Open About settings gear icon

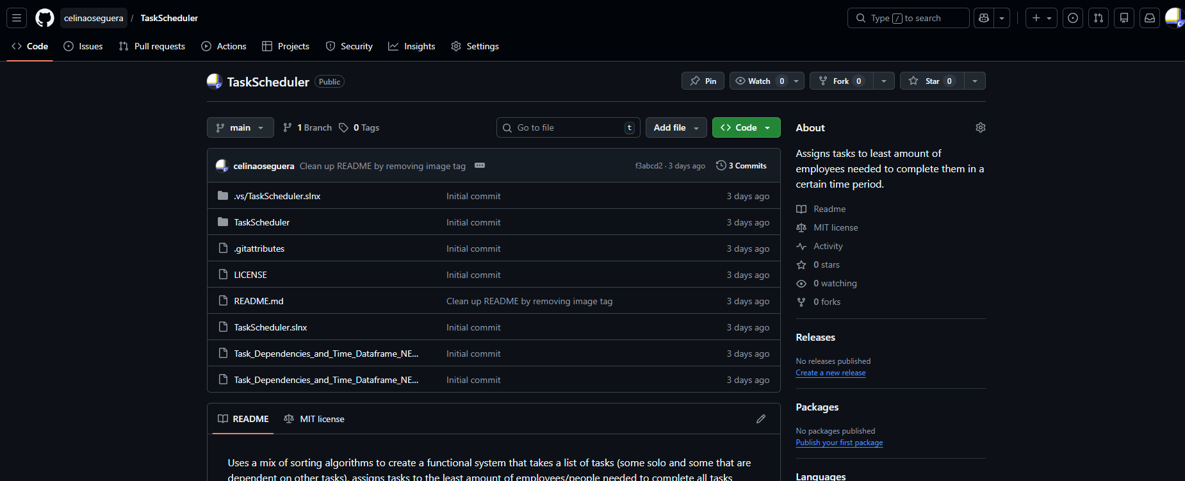(981, 127)
